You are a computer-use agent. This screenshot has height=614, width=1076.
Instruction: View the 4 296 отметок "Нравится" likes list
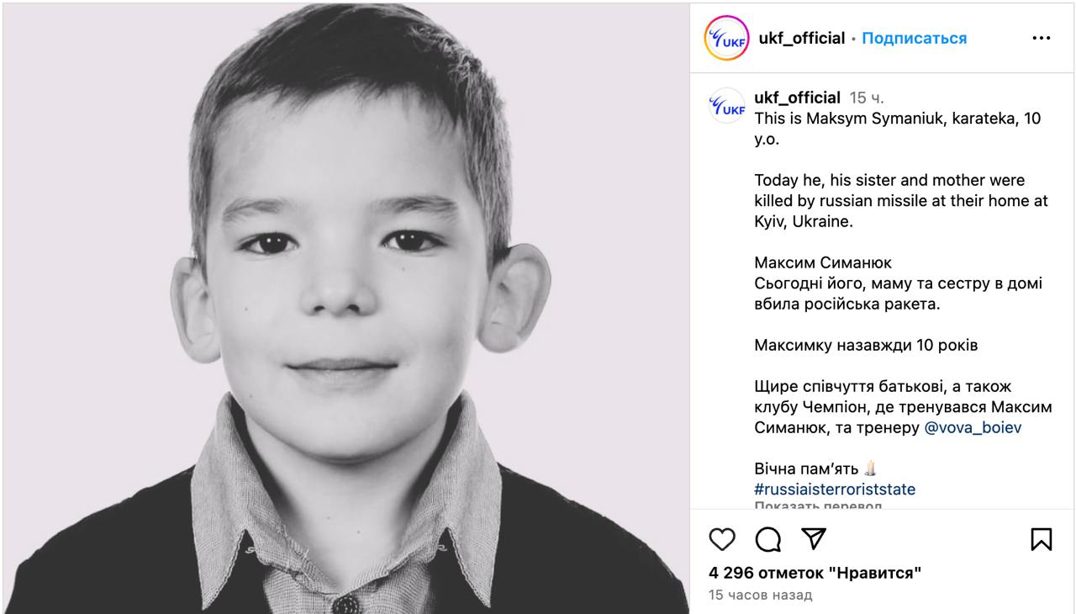815,573
